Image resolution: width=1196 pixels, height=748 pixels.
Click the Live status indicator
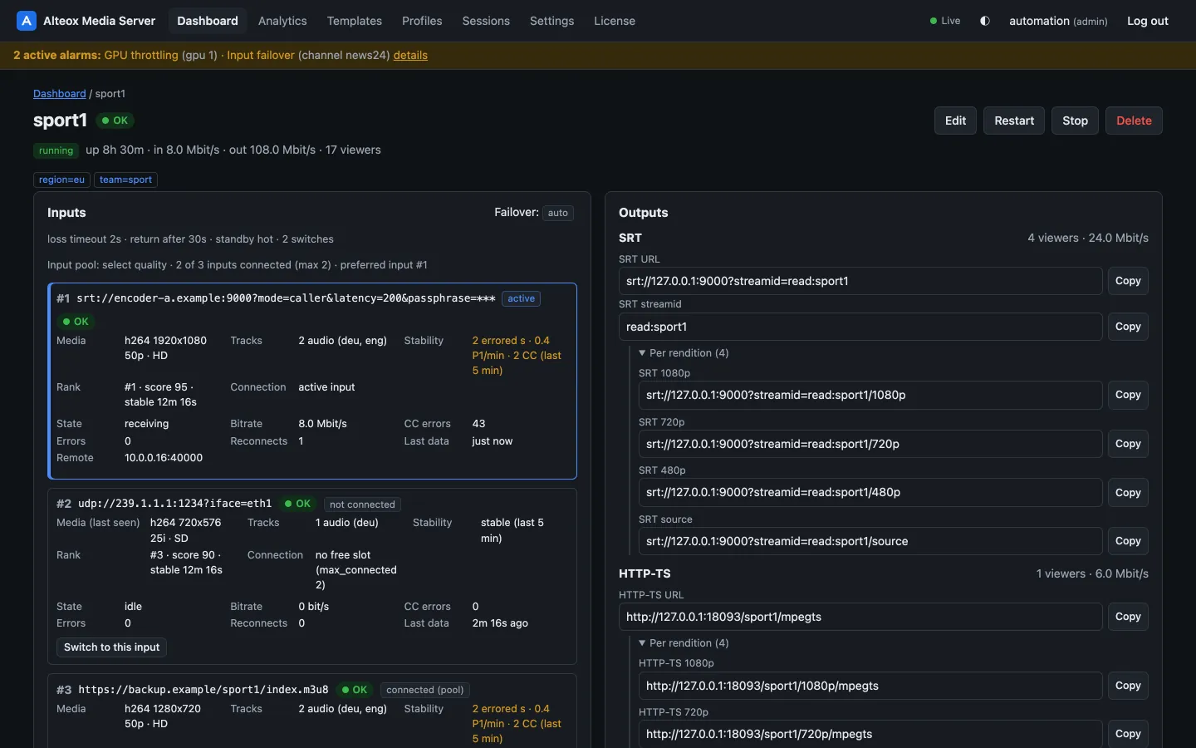click(x=945, y=21)
